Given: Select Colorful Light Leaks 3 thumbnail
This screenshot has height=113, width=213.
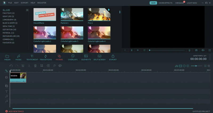Looking at the screenshot, I should 72,33.
